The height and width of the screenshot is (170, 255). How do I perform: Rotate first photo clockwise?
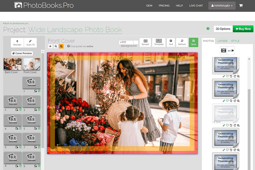(235, 76)
